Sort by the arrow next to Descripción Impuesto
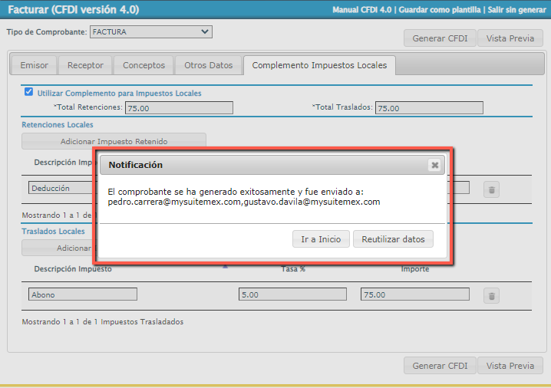 [225, 268]
